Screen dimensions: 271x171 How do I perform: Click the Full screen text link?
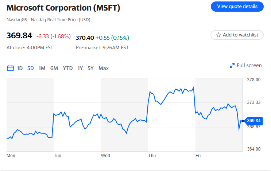(249, 66)
